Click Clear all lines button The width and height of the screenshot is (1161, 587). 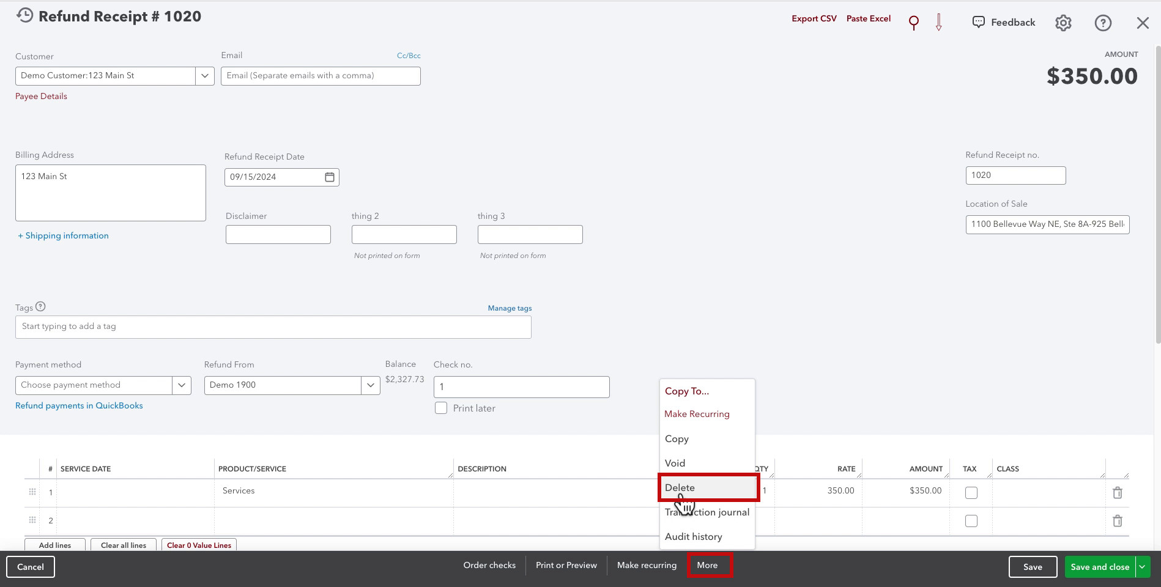click(x=124, y=545)
